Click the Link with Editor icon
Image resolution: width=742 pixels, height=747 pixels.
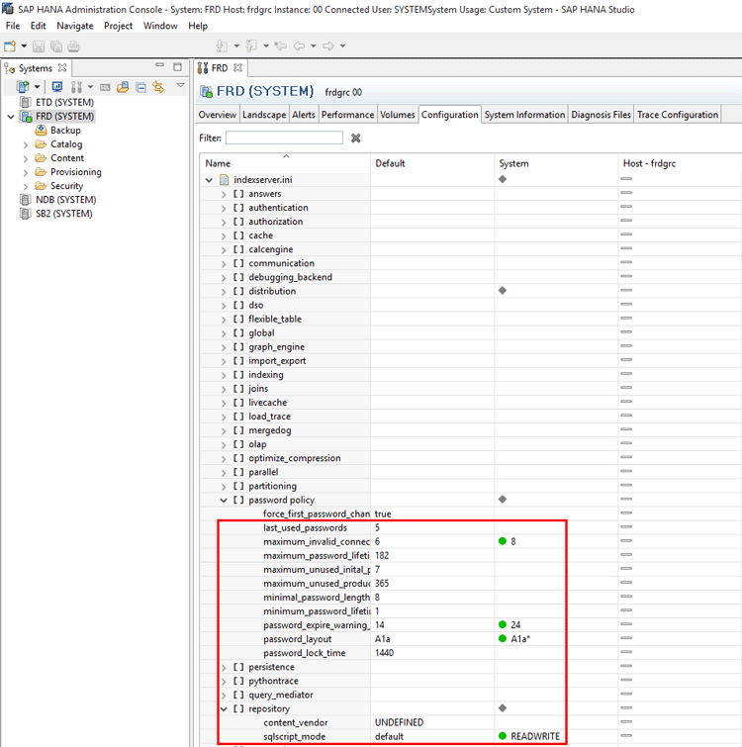(158, 87)
